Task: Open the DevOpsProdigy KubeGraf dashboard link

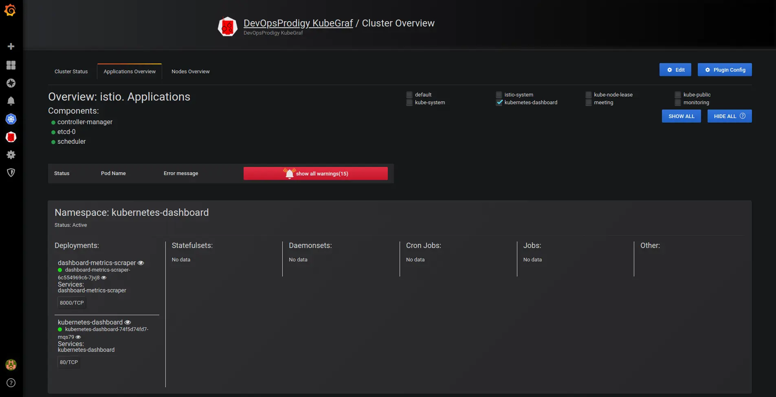Action: click(298, 23)
